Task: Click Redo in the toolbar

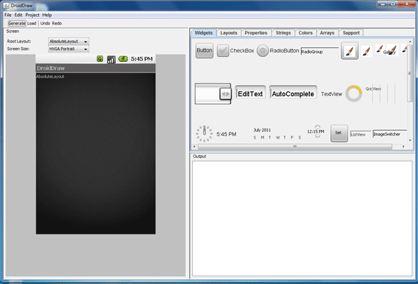Action: click(x=57, y=23)
